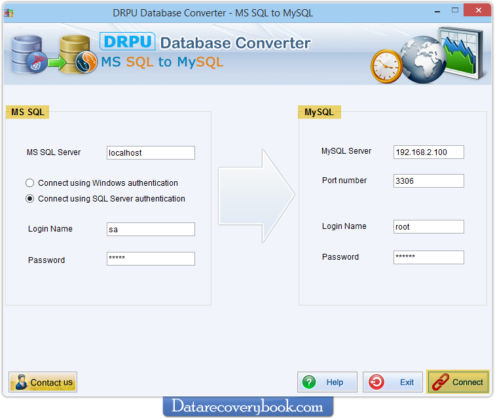Close the Database Converter window

pos(478,10)
